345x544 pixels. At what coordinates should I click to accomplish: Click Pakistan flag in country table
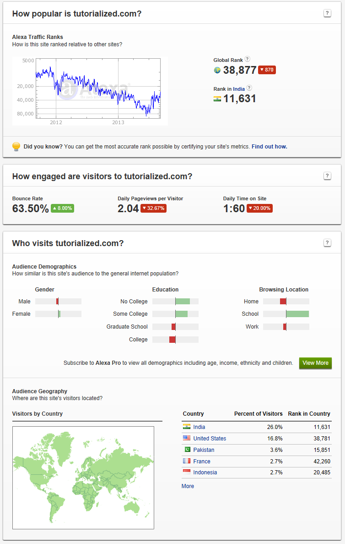[187, 450]
